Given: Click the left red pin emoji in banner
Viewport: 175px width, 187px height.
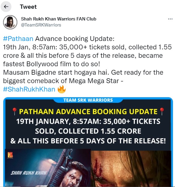Looking at the screenshot, I should click(15, 111).
